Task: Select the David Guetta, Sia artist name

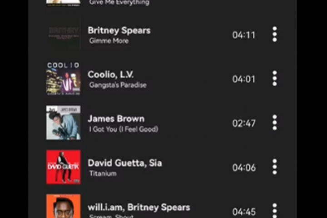Action: (125, 163)
